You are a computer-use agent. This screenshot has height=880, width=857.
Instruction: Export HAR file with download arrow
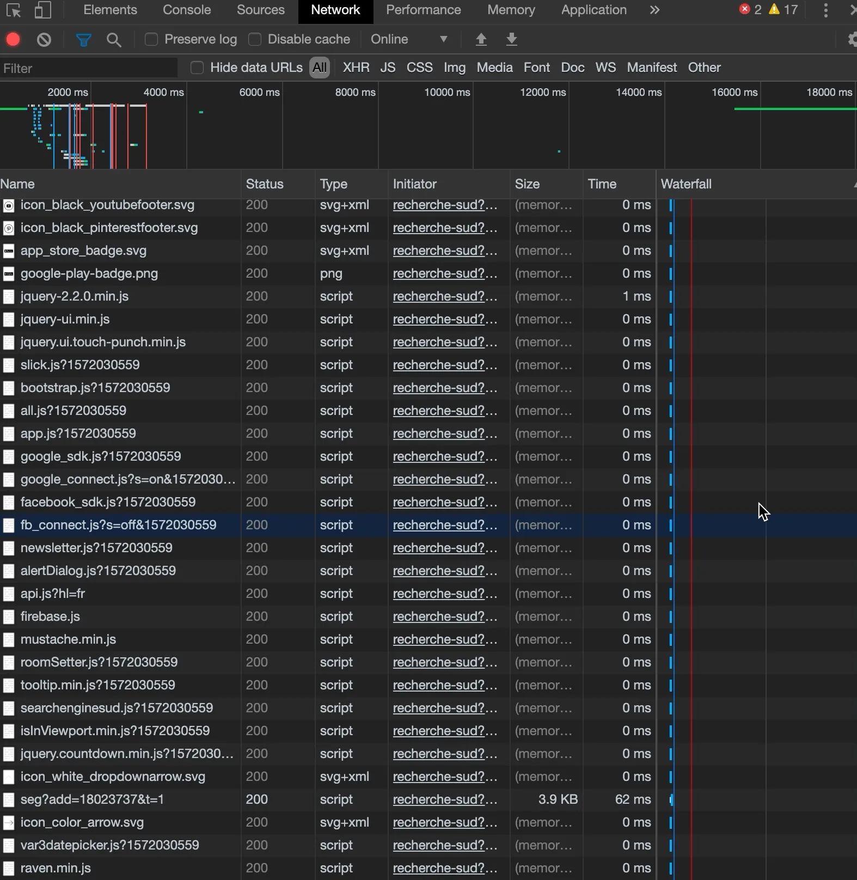coord(512,39)
